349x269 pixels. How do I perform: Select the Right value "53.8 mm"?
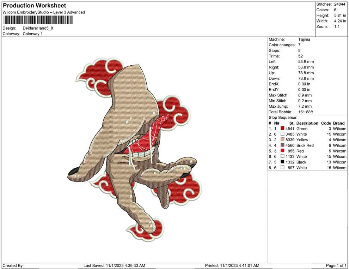306,67
